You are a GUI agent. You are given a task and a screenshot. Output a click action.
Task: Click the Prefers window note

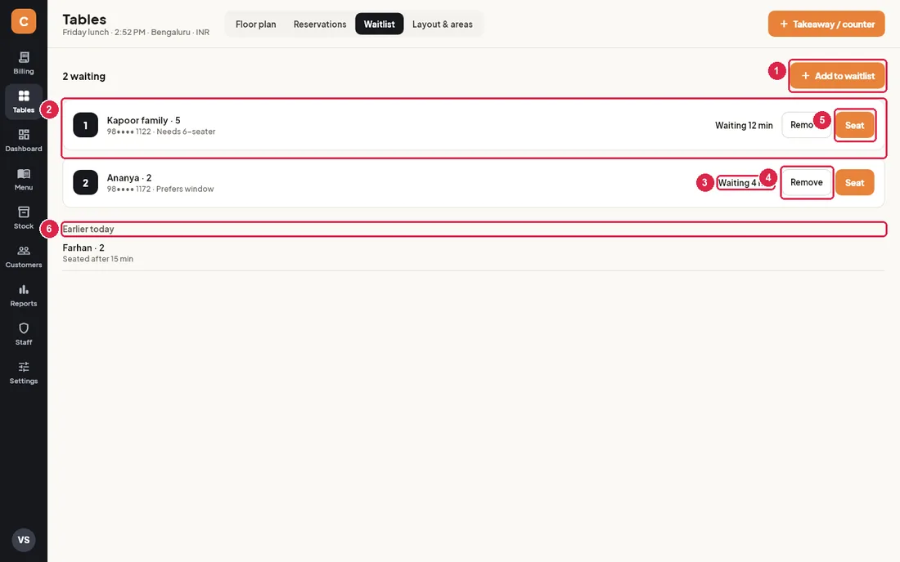185,189
